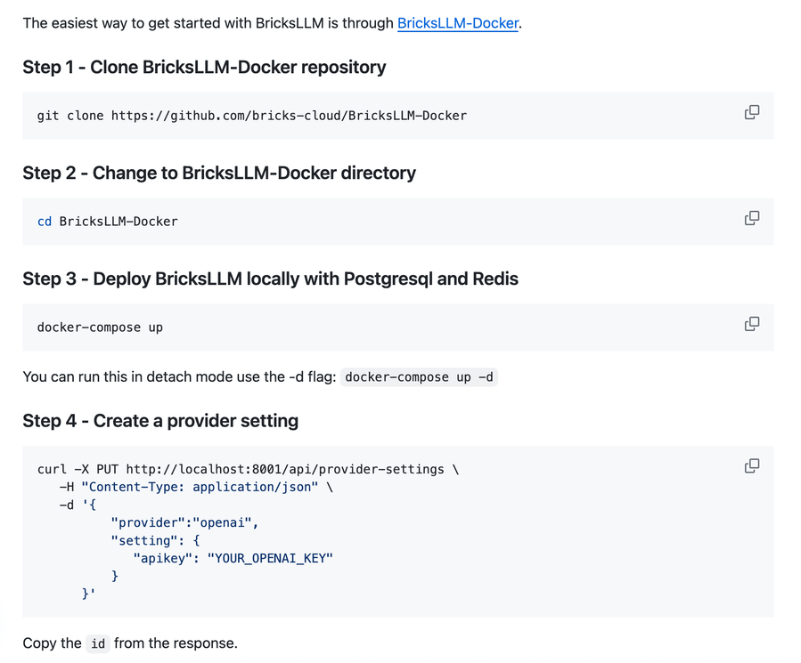Image resolution: width=801 pixels, height=663 pixels.
Task: Click the inline 'docker-compose up -d' code
Action: coord(419,377)
